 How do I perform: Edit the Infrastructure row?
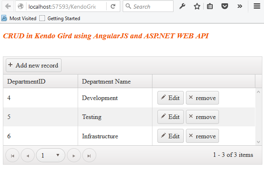pos(171,136)
